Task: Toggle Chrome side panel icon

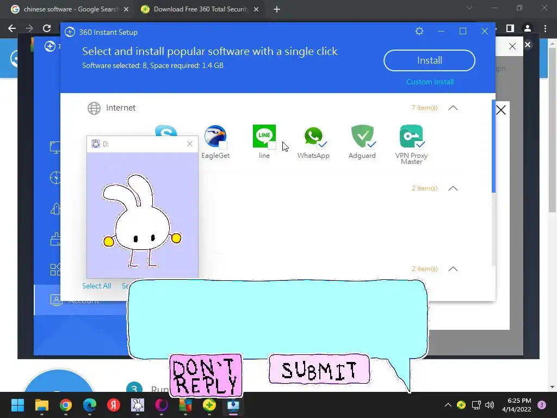Action: 510,28
